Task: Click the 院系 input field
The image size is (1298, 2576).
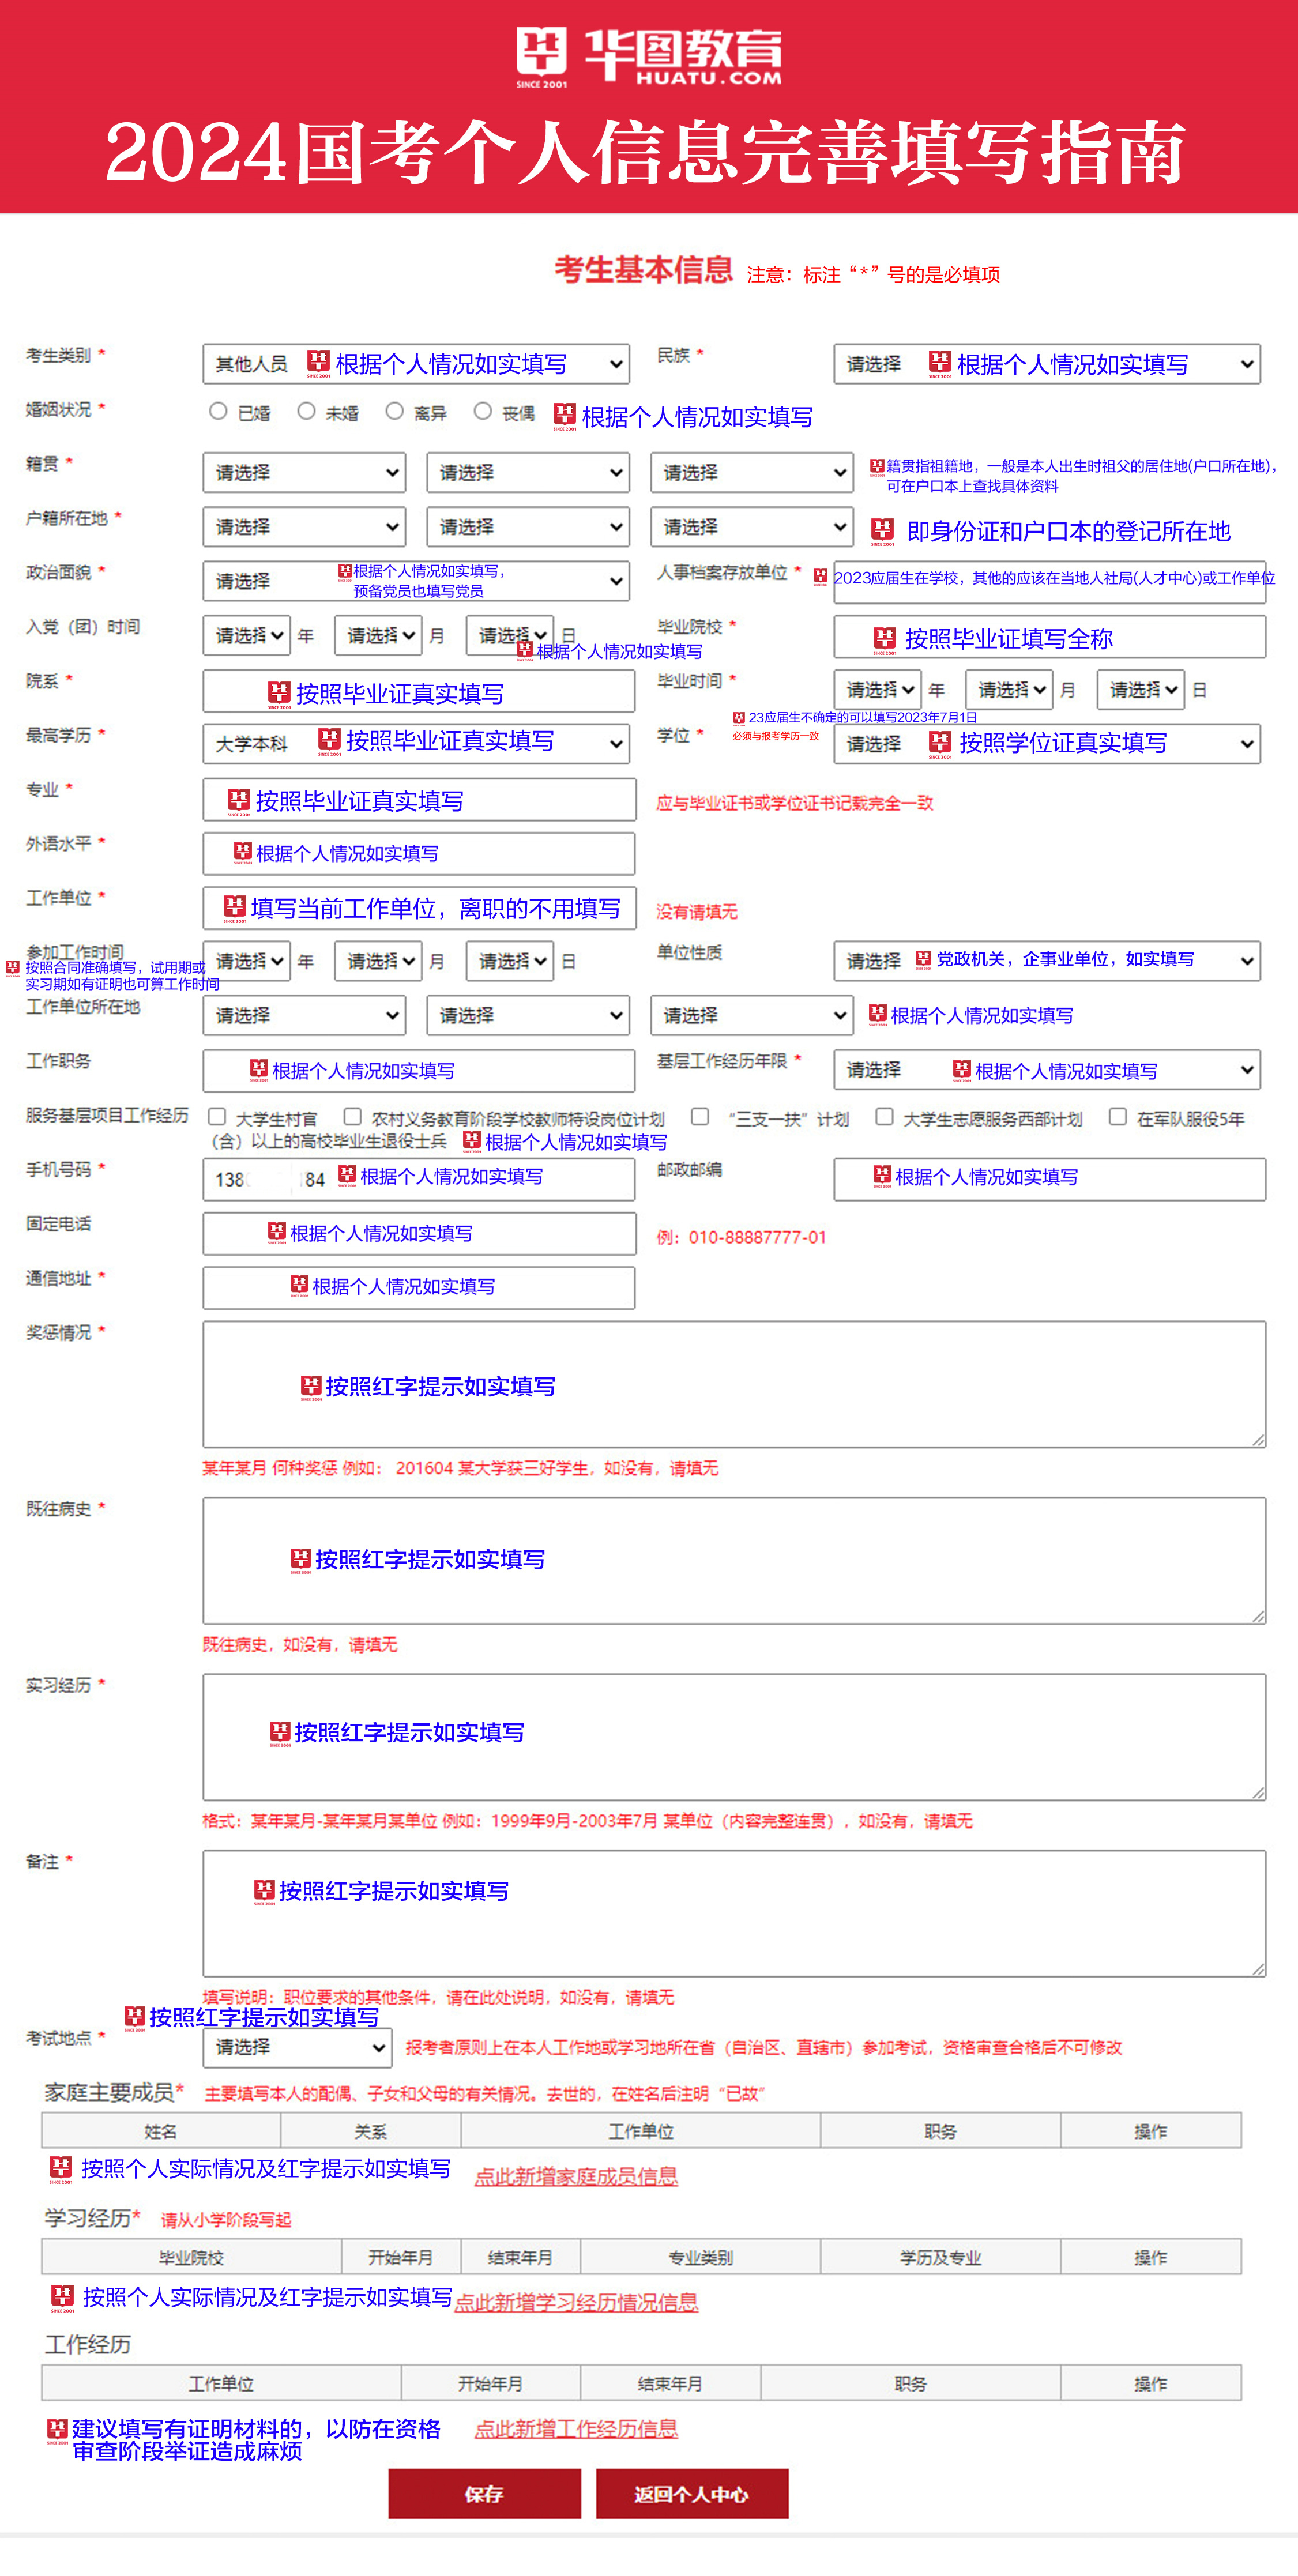Action: 419,692
